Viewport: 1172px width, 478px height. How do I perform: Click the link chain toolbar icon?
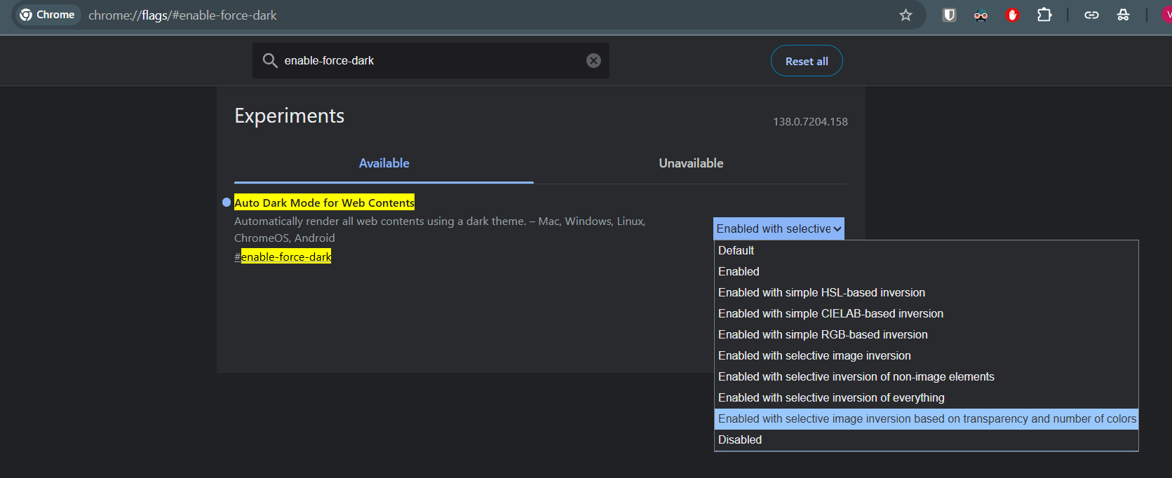1091,15
